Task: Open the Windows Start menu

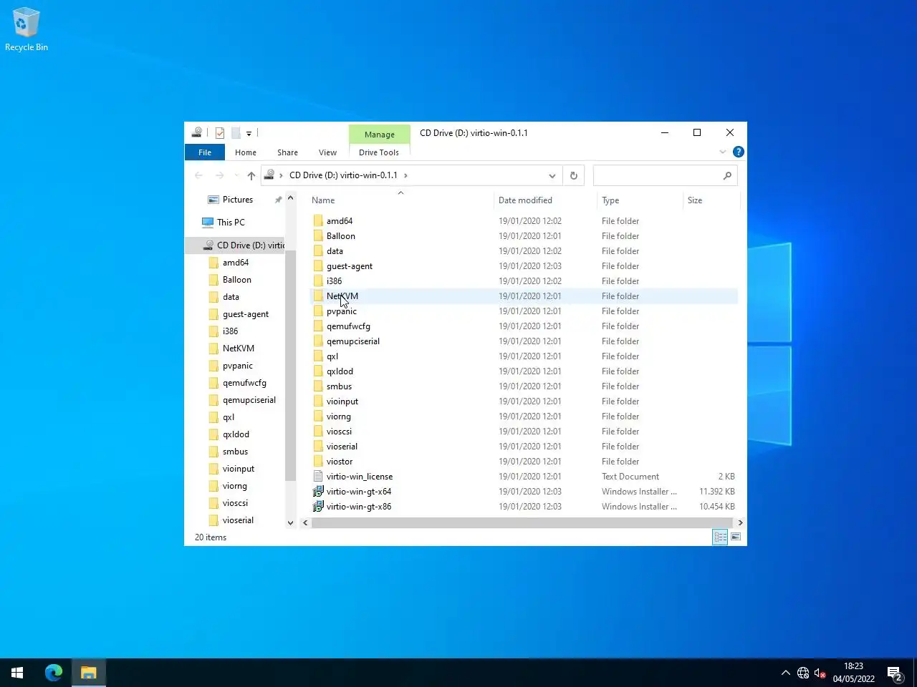Action: point(17,673)
